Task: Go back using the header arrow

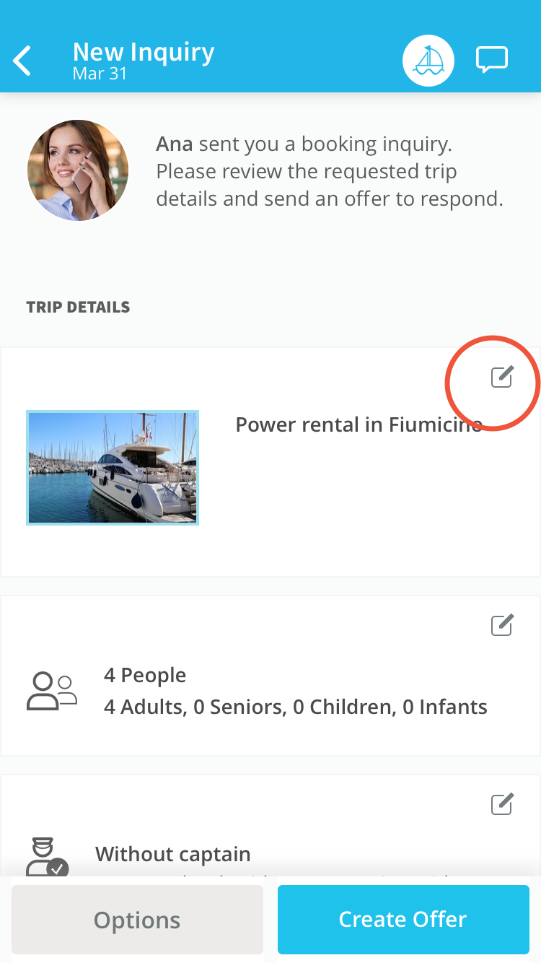Action: 22,61
